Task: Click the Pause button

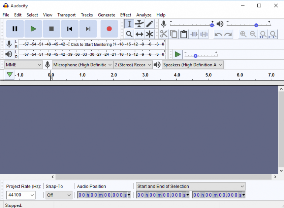Action: click(15, 29)
